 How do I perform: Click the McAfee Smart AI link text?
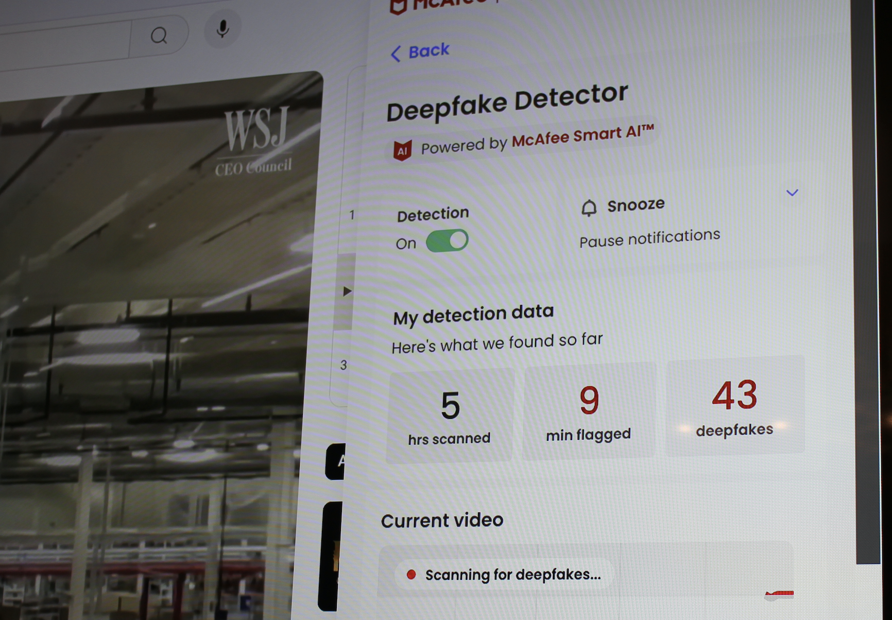coord(582,136)
